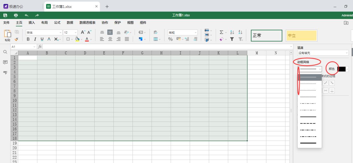Toggle Underline formatting
Image resolution: width=353 pixels, height=163 pixels.
click(42, 39)
